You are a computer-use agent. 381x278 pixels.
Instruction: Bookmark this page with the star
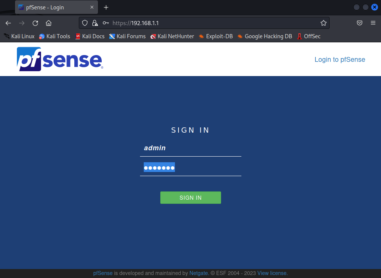(x=323, y=23)
